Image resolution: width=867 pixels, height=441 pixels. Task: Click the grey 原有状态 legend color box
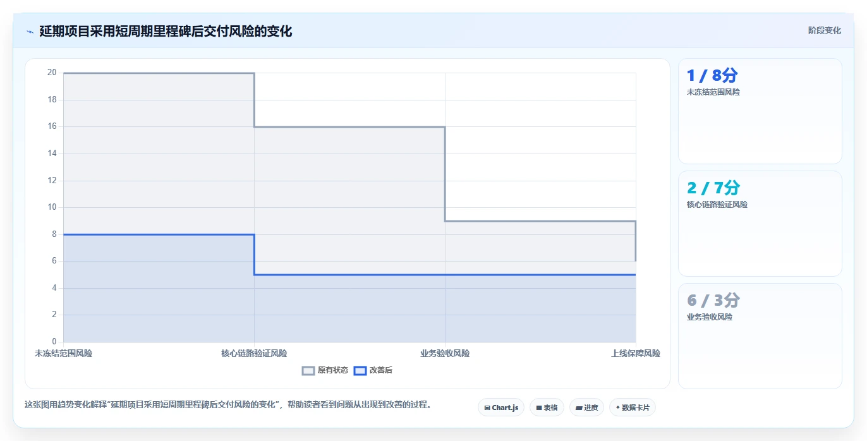tap(308, 370)
